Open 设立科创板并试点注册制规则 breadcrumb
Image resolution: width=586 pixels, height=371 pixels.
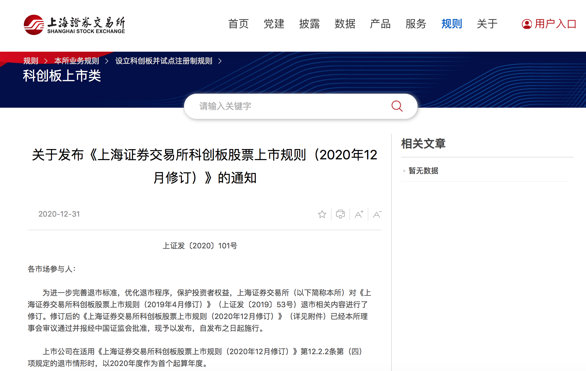164,61
